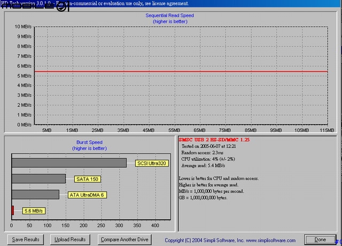This screenshot has height=246, width=342.
Task: Select the 'GB = 1,000,000,000 bytes' line
Action: 203,198
